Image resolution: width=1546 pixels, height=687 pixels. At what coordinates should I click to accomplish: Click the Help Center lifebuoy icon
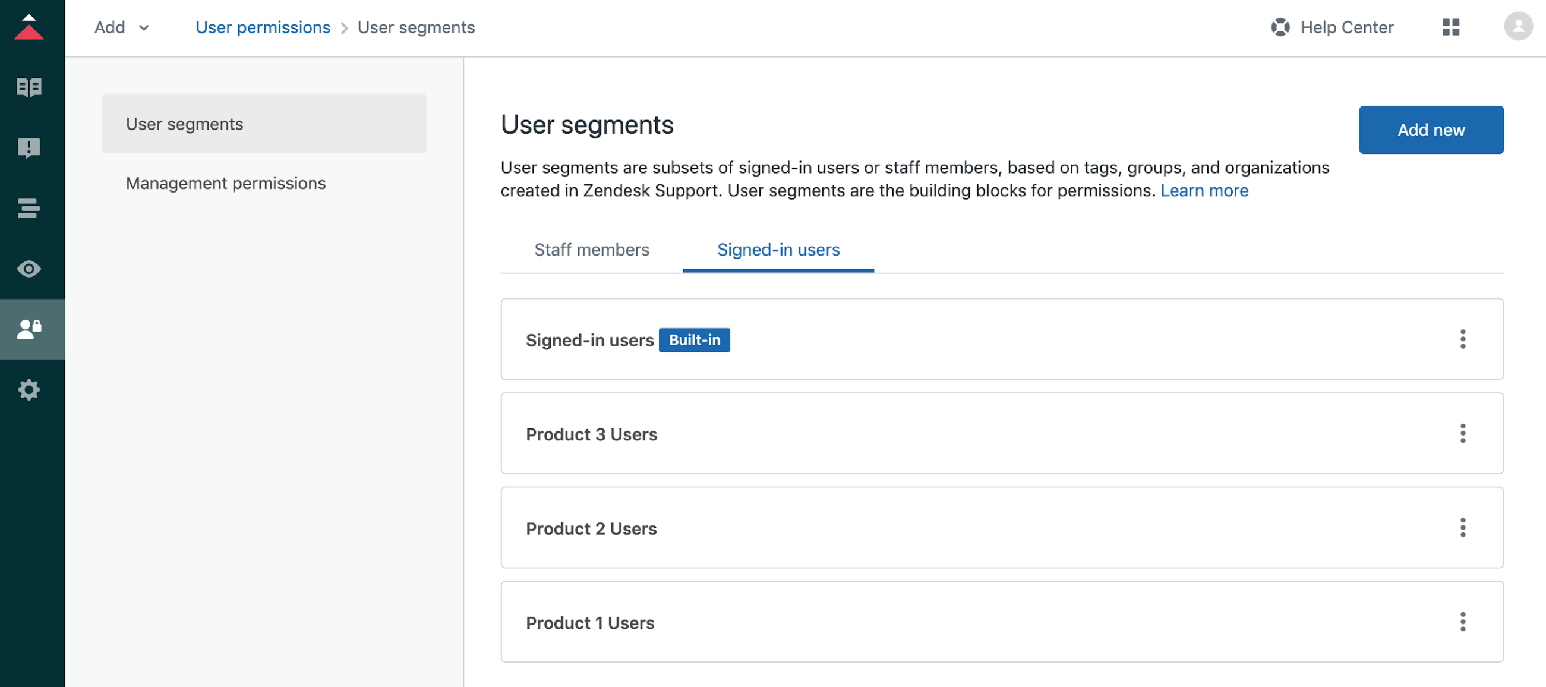click(1280, 27)
